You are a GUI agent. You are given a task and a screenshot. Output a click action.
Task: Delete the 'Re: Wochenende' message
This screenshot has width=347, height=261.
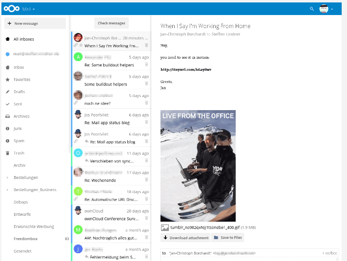(x=147, y=179)
